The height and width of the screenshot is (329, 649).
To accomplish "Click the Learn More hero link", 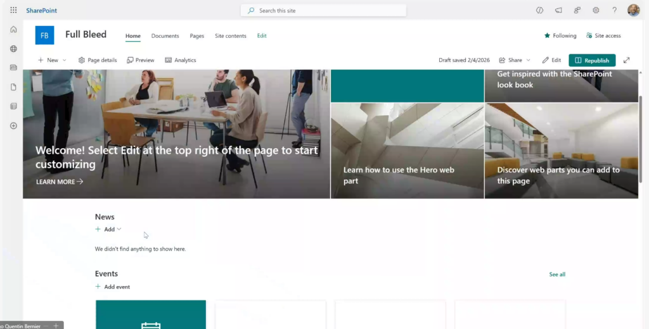I will pyautogui.click(x=60, y=182).
